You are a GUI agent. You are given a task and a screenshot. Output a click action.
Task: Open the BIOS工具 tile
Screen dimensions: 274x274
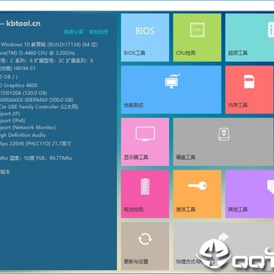tap(145, 37)
